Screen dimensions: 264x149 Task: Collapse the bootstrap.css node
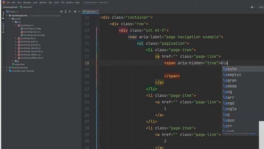(16, 25)
